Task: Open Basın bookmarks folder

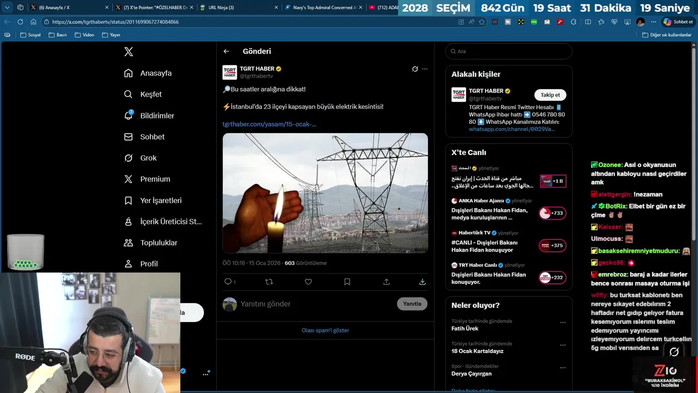Action: [x=58, y=35]
